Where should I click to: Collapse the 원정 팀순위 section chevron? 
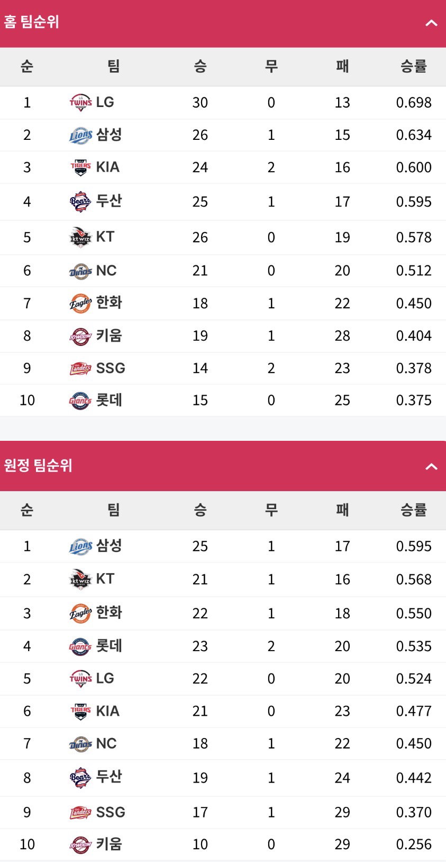tap(431, 467)
